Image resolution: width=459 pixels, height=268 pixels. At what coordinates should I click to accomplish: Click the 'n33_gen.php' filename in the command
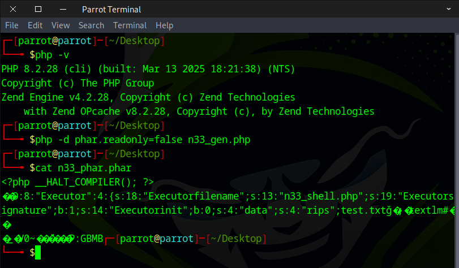click(219, 140)
